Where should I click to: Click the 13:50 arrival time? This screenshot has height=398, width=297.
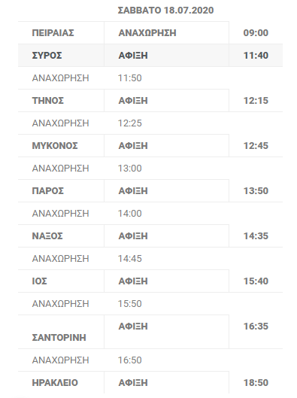[256, 191]
